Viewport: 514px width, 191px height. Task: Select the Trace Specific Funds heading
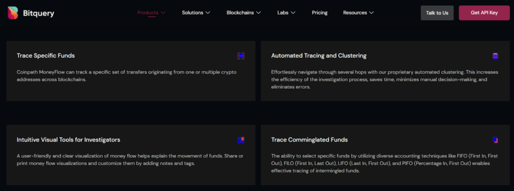click(46, 56)
